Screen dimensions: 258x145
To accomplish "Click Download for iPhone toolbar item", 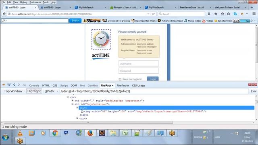I will pos(144,21).
